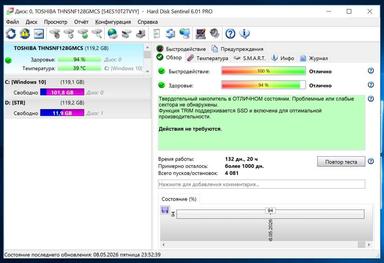Click the speaker sound toolbar icon
384x263 pixels.
coord(215,33)
